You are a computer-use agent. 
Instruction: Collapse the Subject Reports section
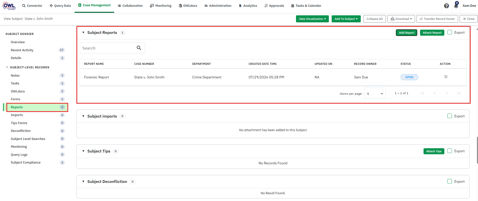point(83,33)
